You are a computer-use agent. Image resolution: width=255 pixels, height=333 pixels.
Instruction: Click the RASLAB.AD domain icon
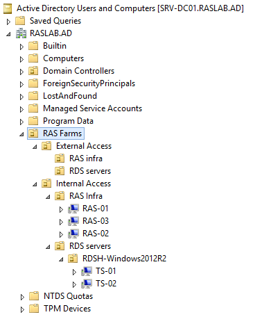click(x=21, y=33)
